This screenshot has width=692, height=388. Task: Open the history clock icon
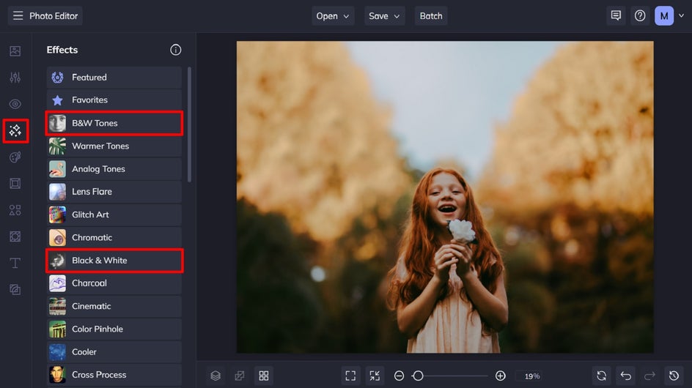(674, 376)
